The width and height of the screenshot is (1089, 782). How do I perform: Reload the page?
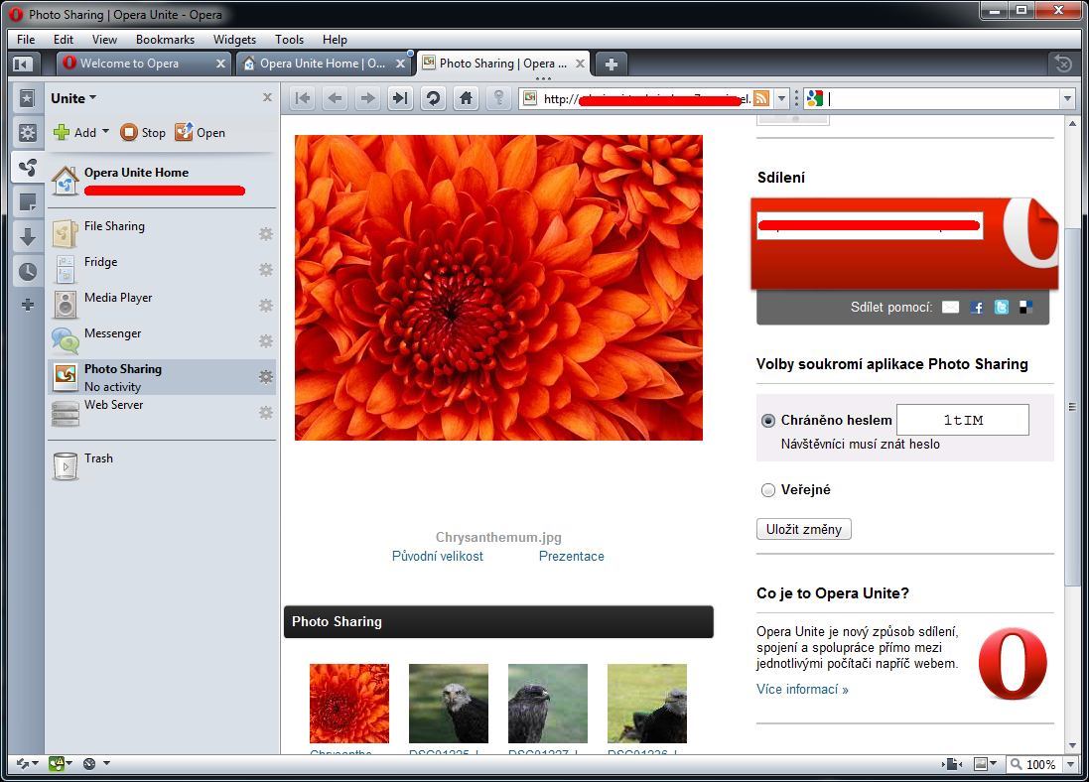tap(434, 98)
